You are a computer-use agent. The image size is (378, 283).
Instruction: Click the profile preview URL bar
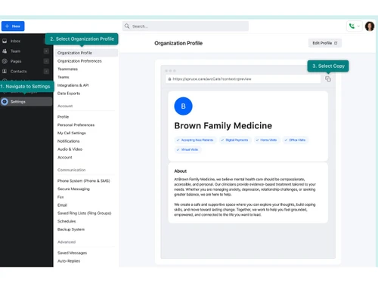[x=243, y=79]
